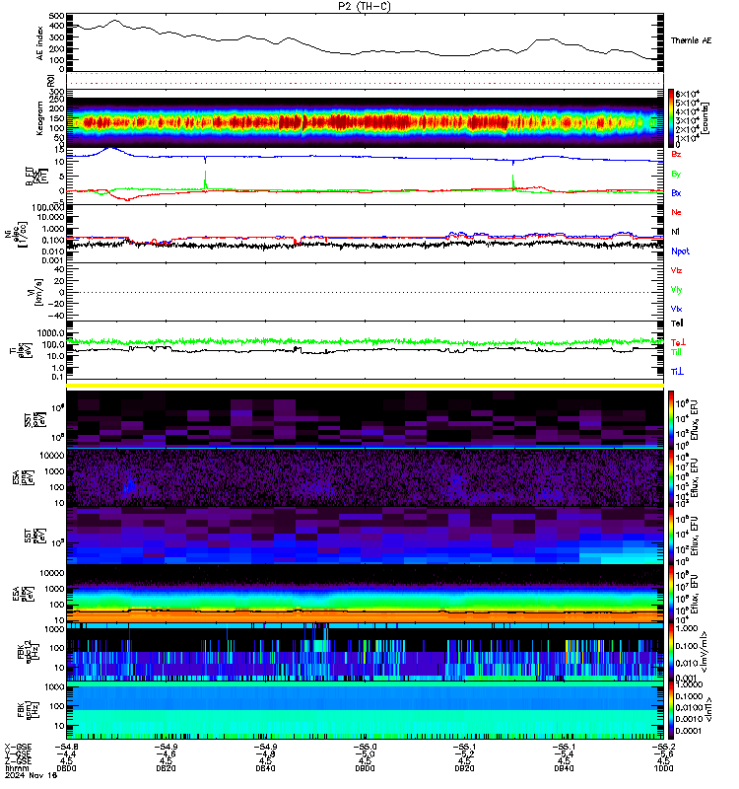Click the SST electron Eflux color bar
Screen dimensions: 739x789
(671, 536)
